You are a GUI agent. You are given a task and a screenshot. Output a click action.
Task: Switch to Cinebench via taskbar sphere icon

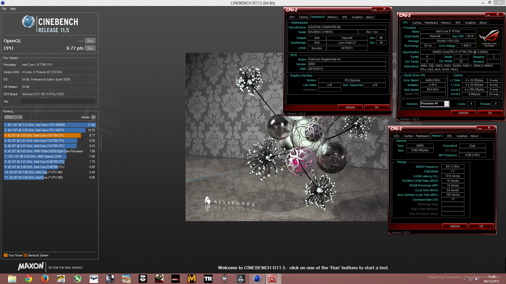(x=257, y=279)
